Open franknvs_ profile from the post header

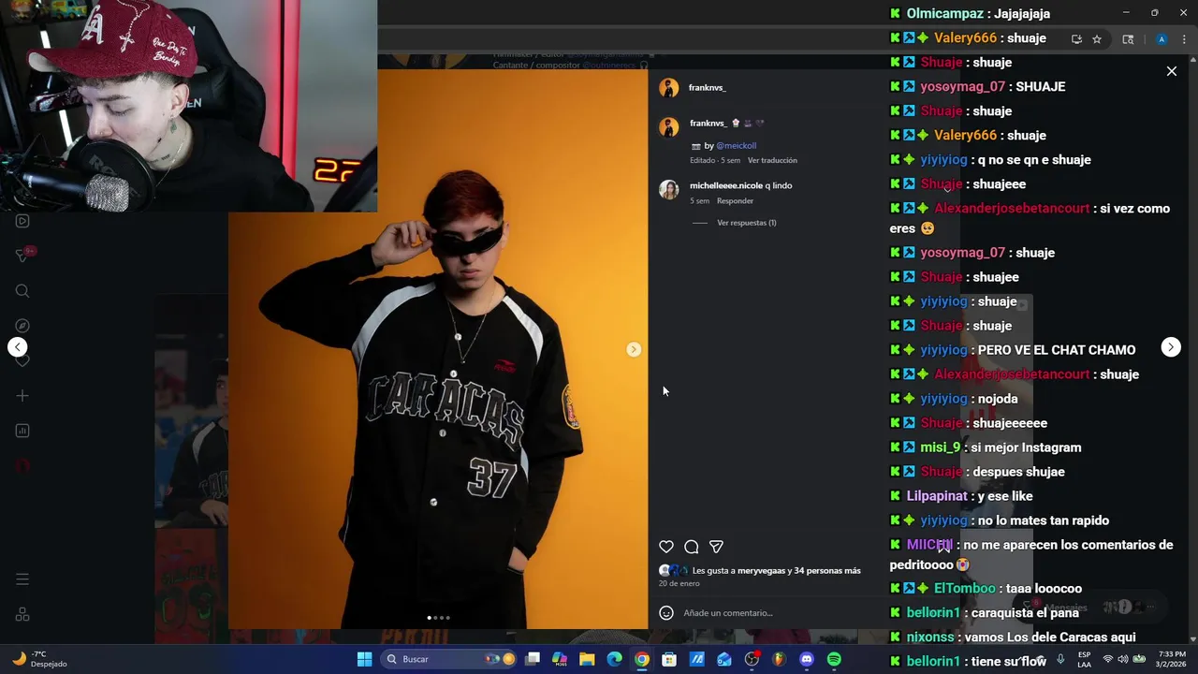point(707,87)
